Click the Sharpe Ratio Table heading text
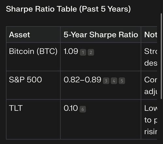Viewport: 163px width, 144px height. click(x=68, y=9)
